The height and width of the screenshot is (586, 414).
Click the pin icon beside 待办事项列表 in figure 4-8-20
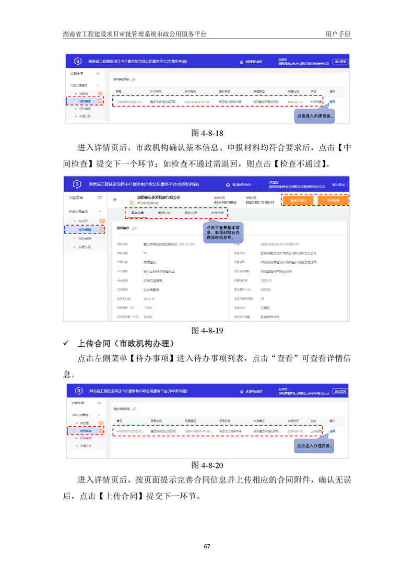(135, 409)
